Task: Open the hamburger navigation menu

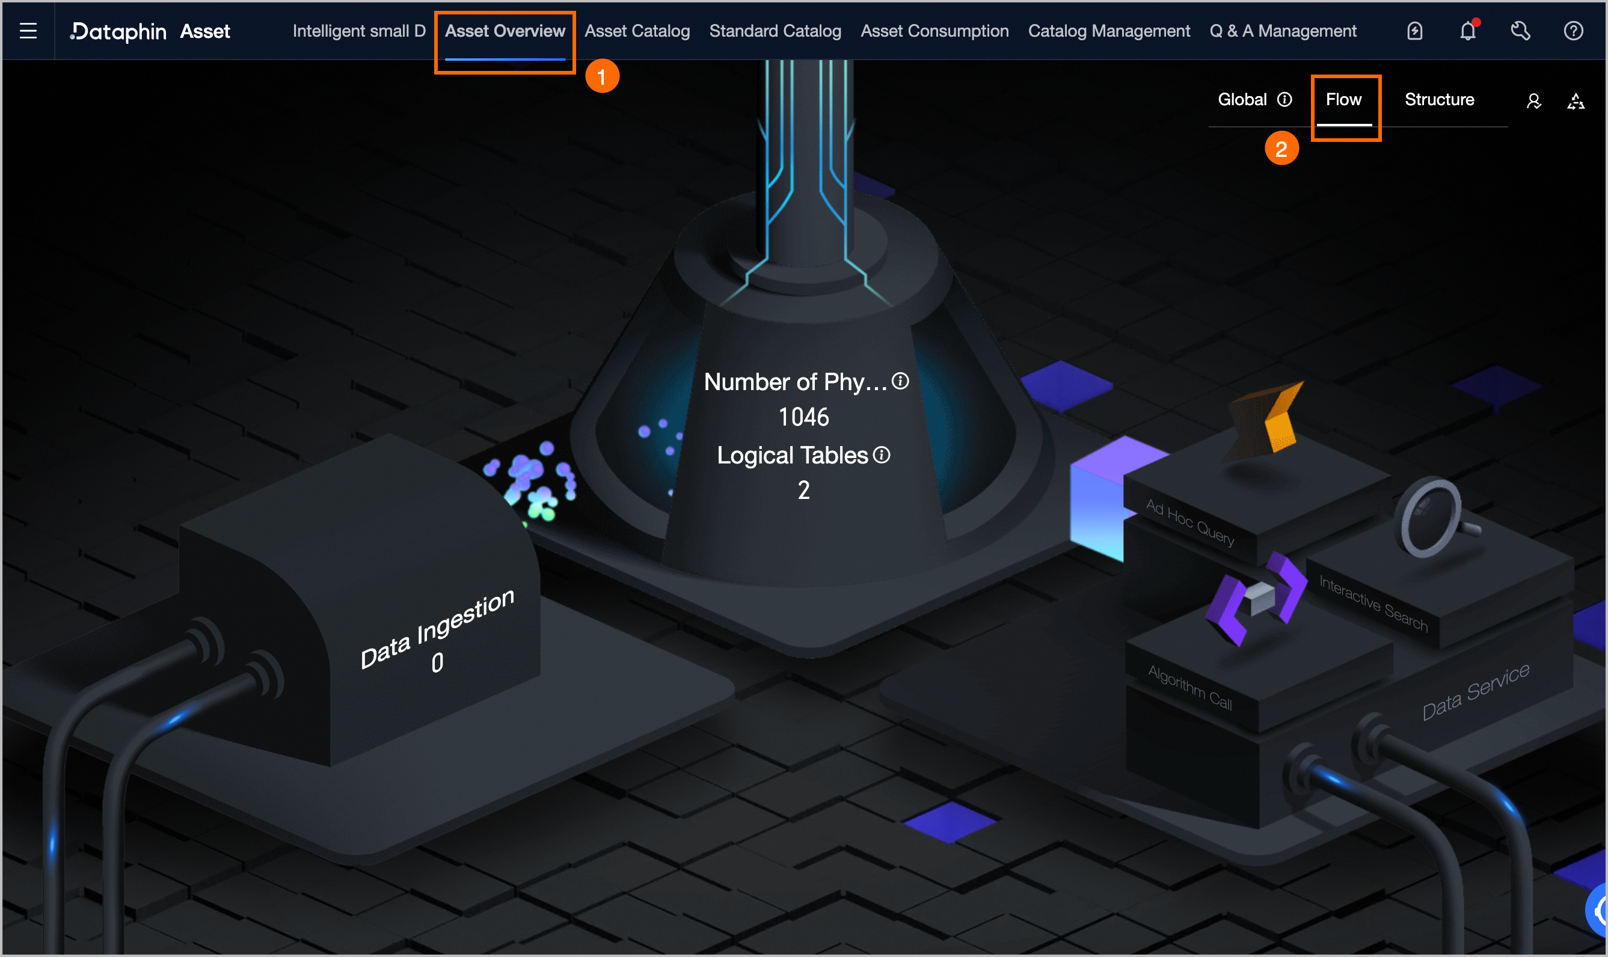Action: (x=28, y=30)
